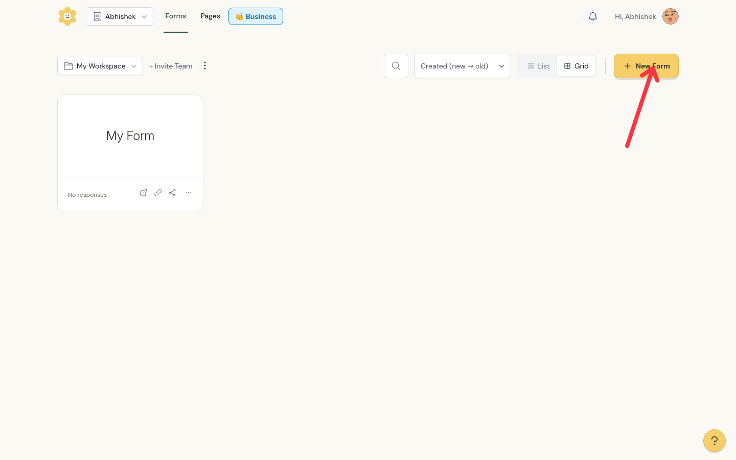Open the My Form card thumbnail
The height and width of the screenshot is (460, 736).
tap(130, 136)
